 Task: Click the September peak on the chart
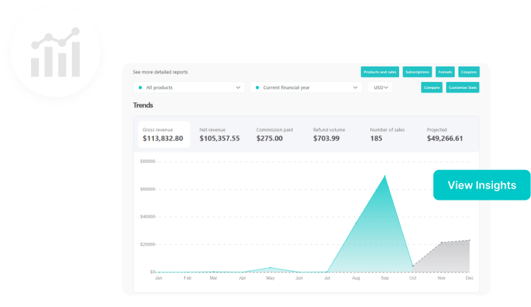click(x=384, y=176)
